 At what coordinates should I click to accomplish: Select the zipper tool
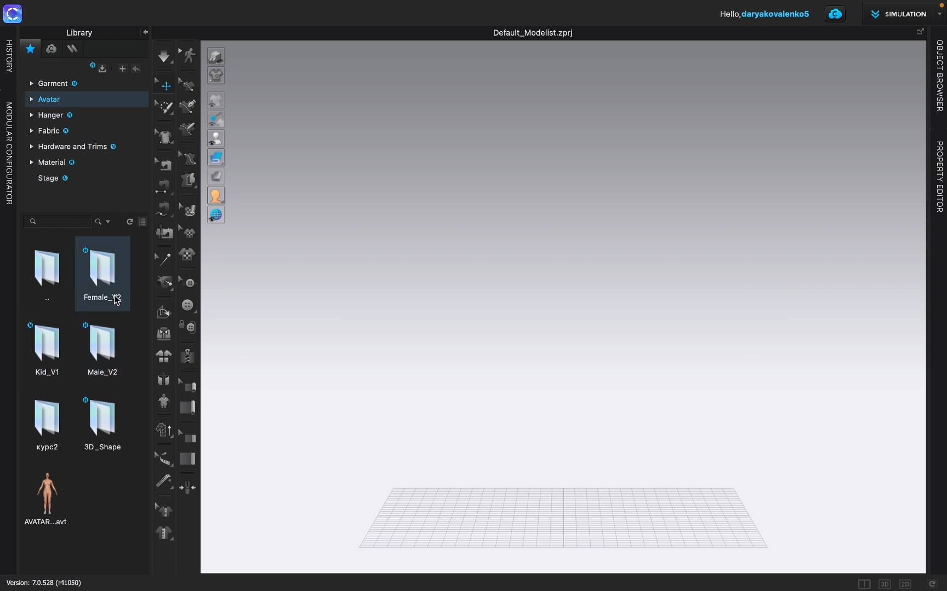click(187, 356)
